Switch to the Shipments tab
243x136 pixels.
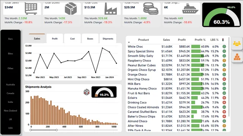(108, 39)
